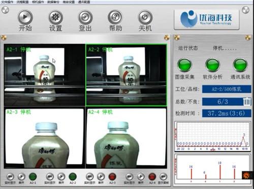Open the last menu 通讯配置
Viewport: 254px width, 189px height.
pos(84,2)
